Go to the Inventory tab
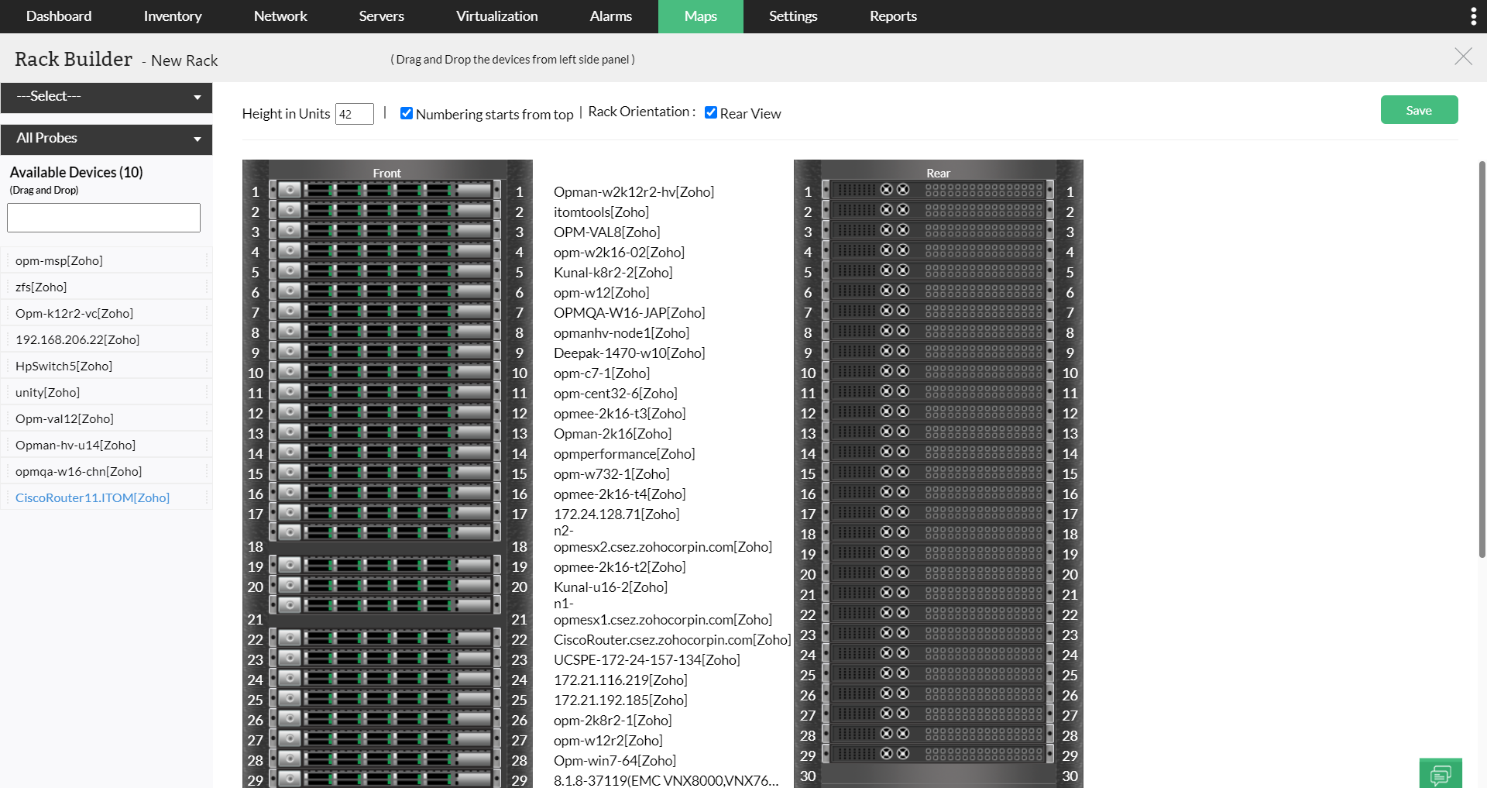The width and height of the screenshot is (1487, 788). [x=173, y=16]
